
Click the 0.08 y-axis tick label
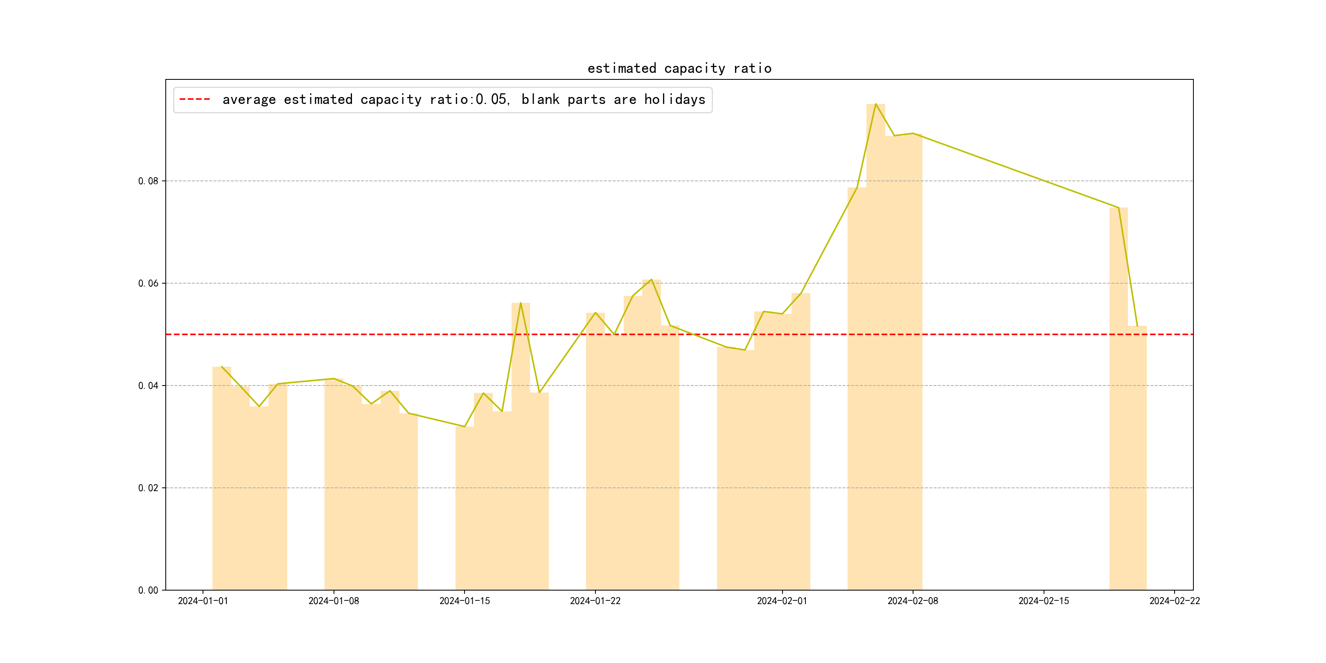point(148,181)
